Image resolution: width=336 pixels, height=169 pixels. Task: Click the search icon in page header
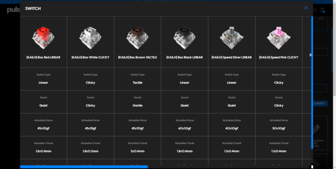[x=315, y=10]
